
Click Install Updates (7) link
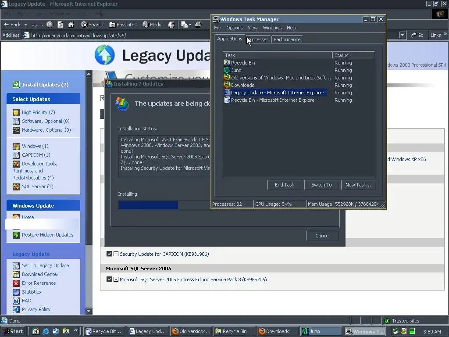click(45, 85)
